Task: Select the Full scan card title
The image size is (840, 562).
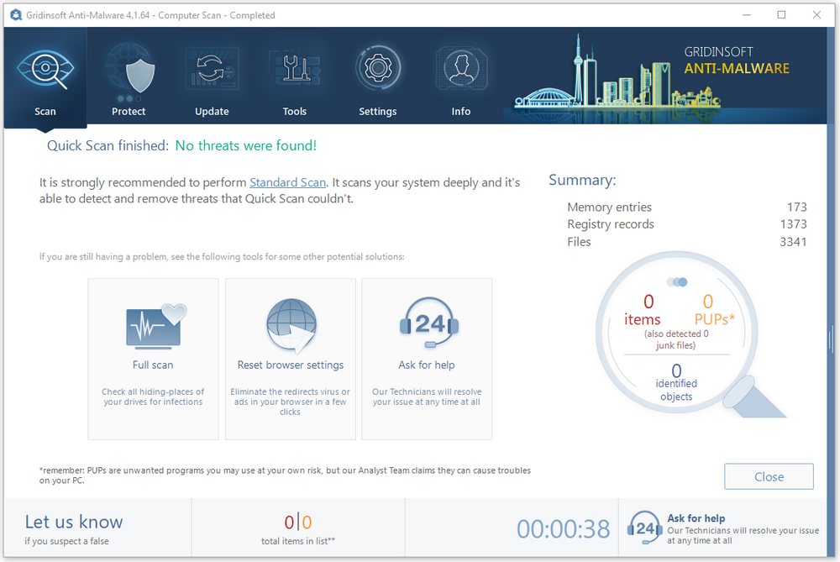Action: click(x=153, y=365)
